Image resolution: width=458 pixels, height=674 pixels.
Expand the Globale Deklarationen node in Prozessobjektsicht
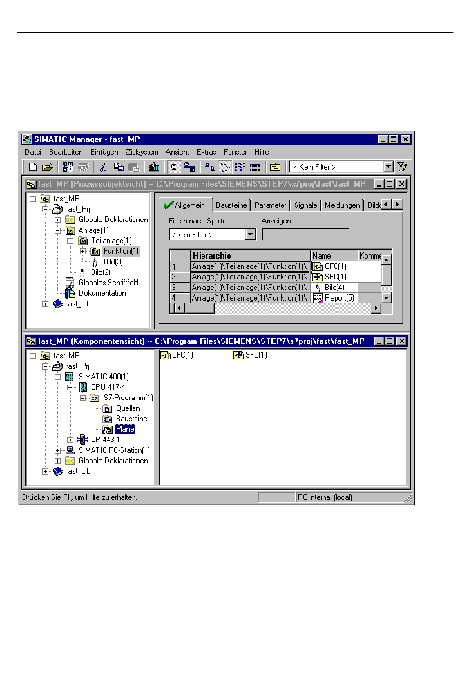click(58, 220)
